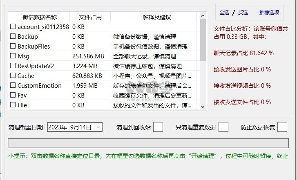Click the 9月 month in date field
This screenshot has height=180, width=297.
74,127
